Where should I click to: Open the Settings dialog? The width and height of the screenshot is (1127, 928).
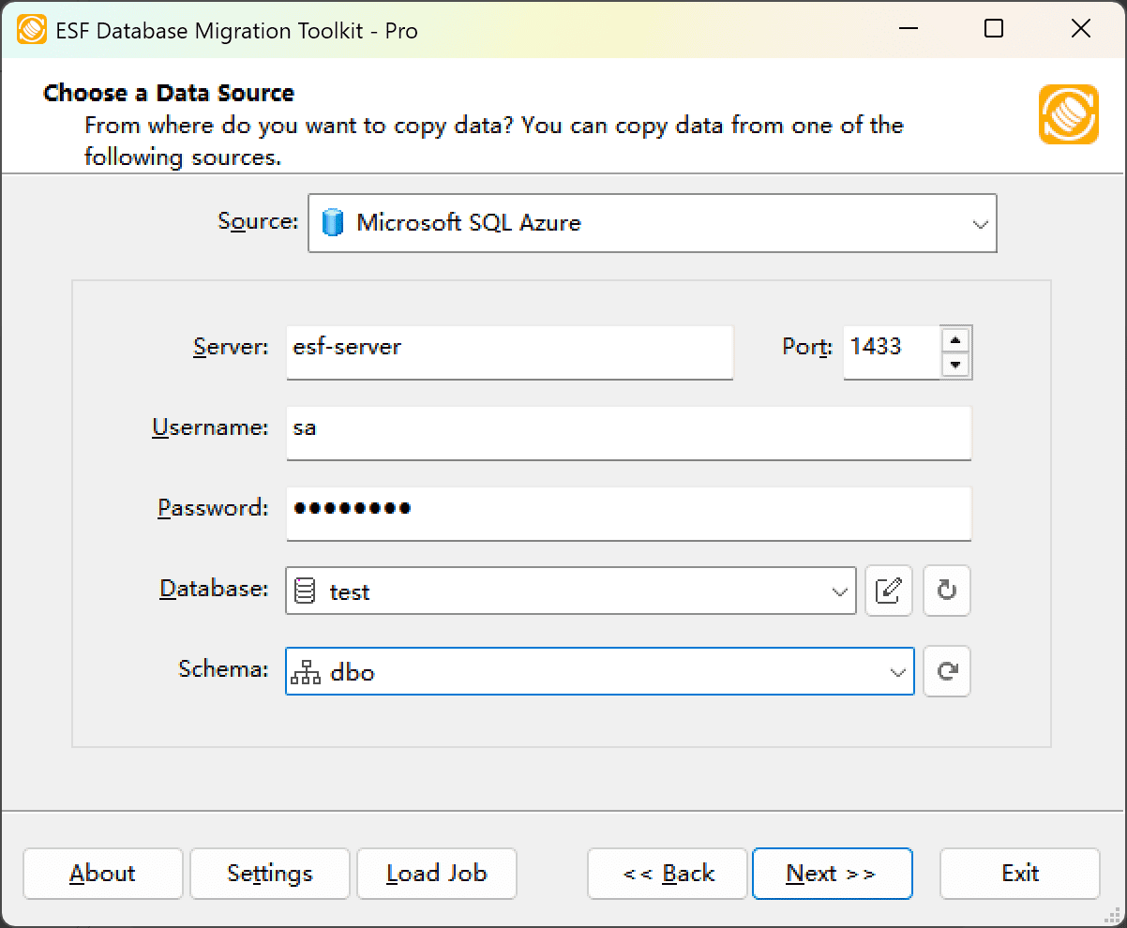point(269,873)
